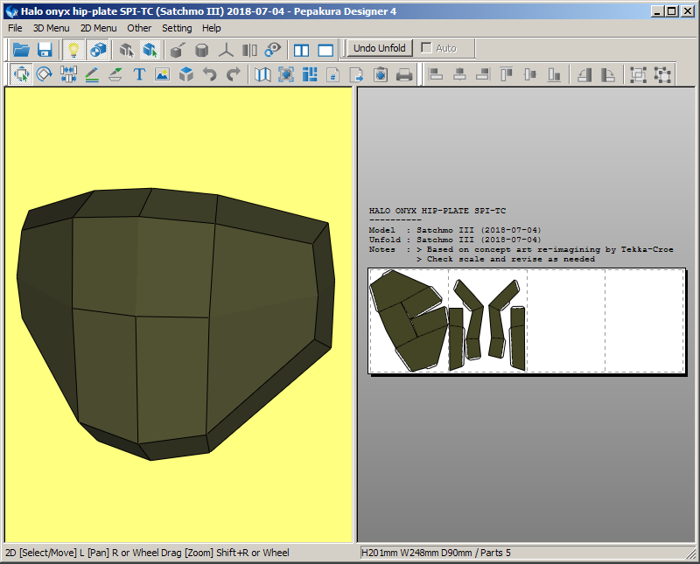Screen dimensions: 700x564
Task: Open the Setting menu
Action: (x=177, y=28)
